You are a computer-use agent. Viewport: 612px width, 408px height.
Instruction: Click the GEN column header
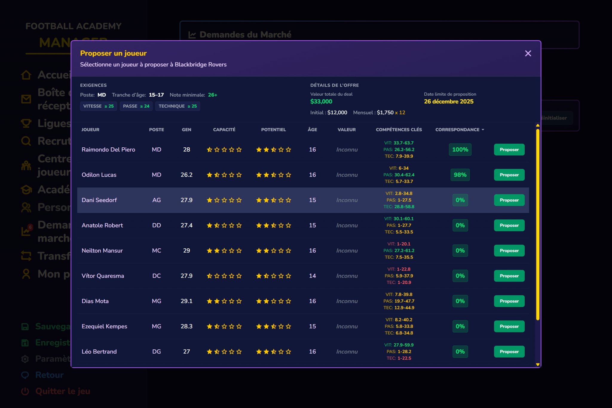point(186,129)
